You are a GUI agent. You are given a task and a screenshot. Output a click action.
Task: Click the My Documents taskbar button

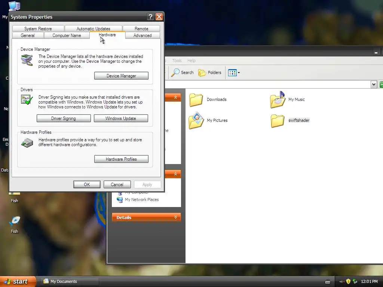69,281
